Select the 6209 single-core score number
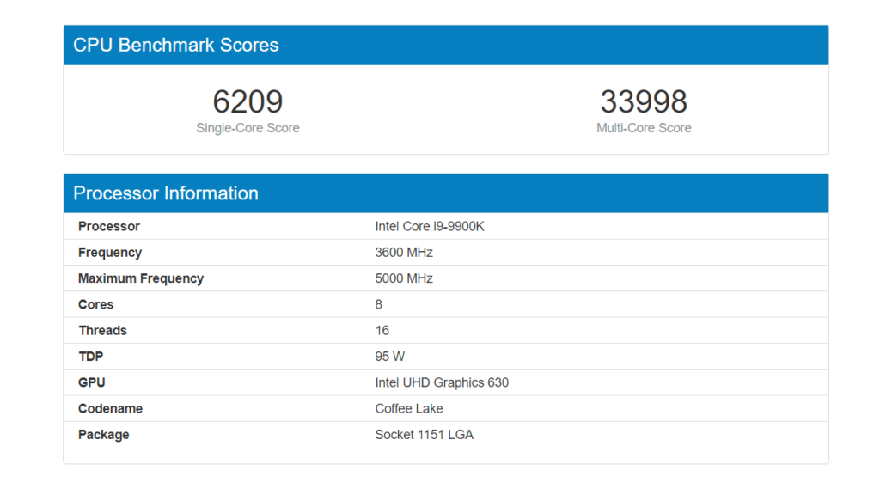The height and width of the screenshot is (489, 880). click(247, 102)
